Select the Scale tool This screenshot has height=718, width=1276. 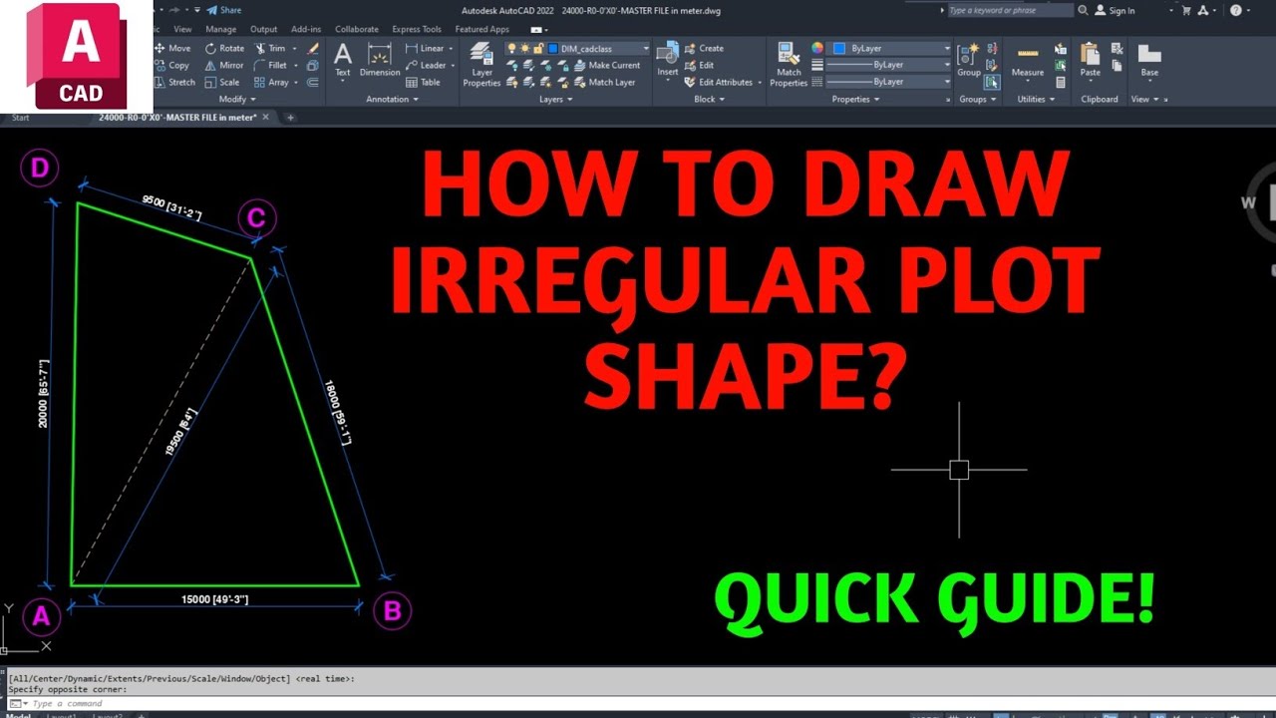222,82
